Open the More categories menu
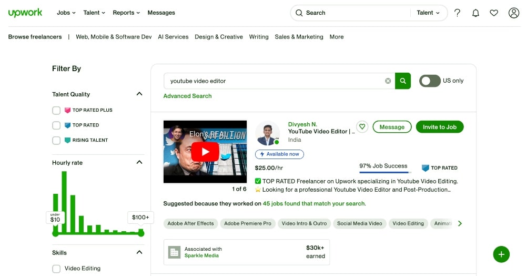526x276 pixels. (337, 37)
